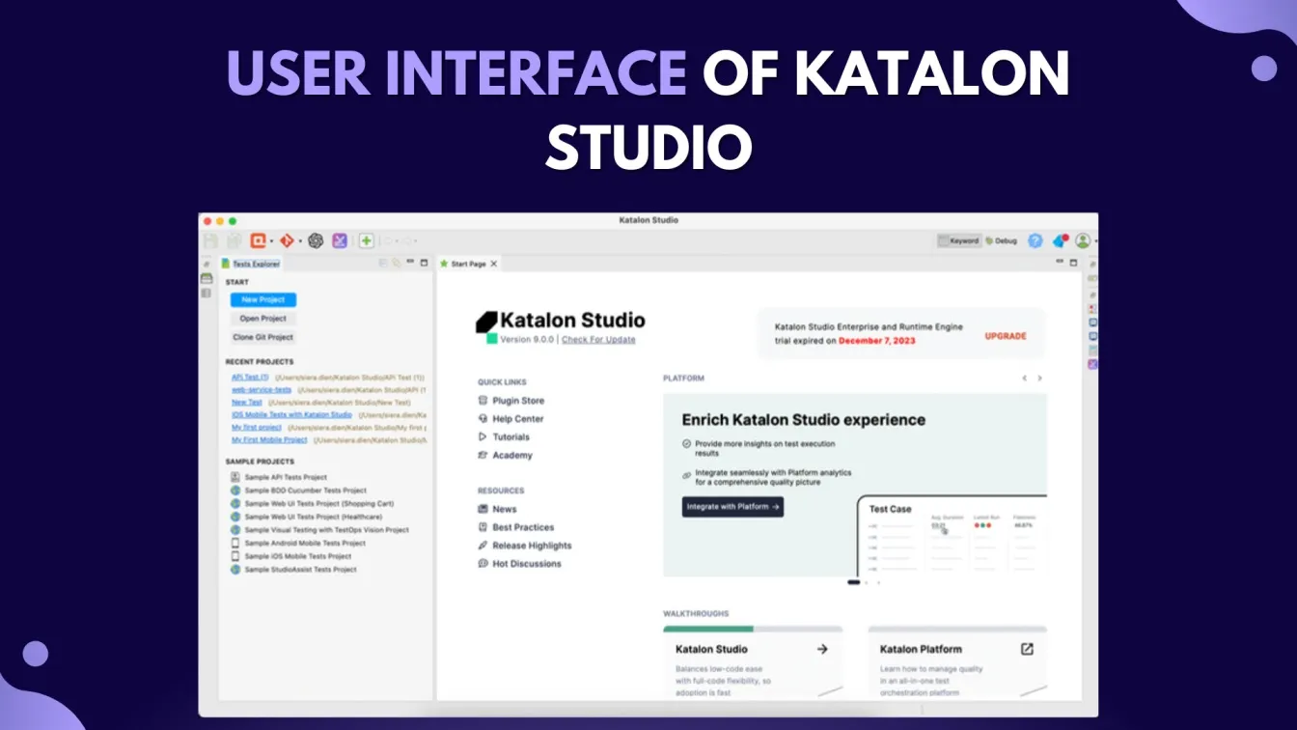
Task: Open dropdown arrow beside user account avatar
Action: pyautogui.click(x=1095, y=241)
